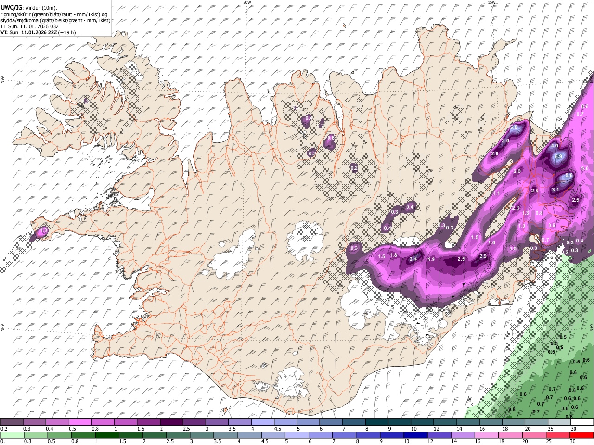The image size is (594, 445).
Task: Click the snow legend's first swatch labeled 0.2
Action: pos(12,422)
